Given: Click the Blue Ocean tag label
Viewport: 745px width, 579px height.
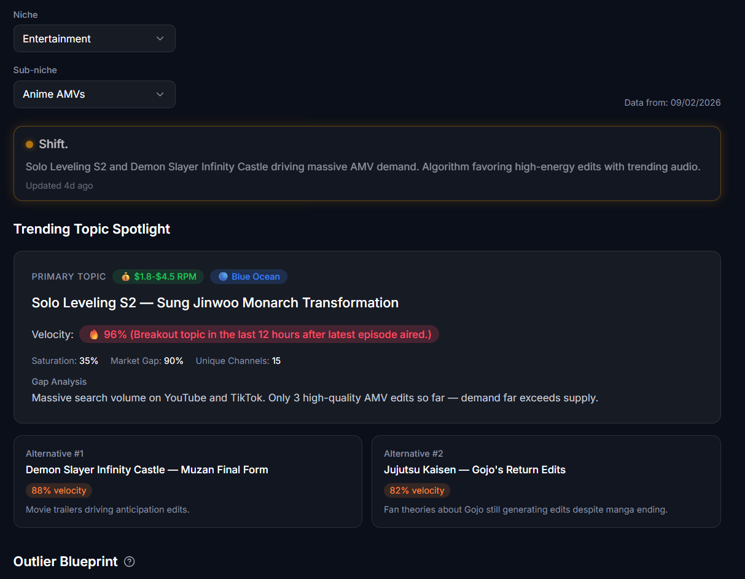Looking at the screenshot, I should tap(255, 277).
